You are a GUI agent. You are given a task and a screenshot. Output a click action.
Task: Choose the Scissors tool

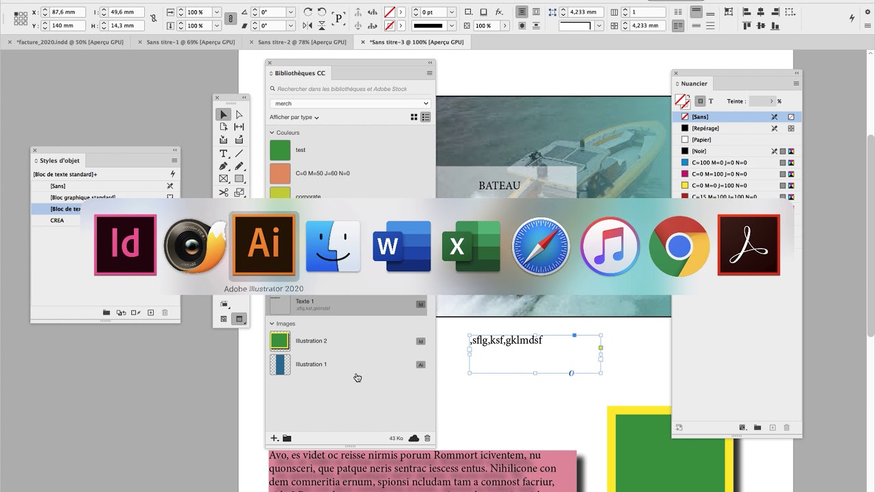point(224,193)
